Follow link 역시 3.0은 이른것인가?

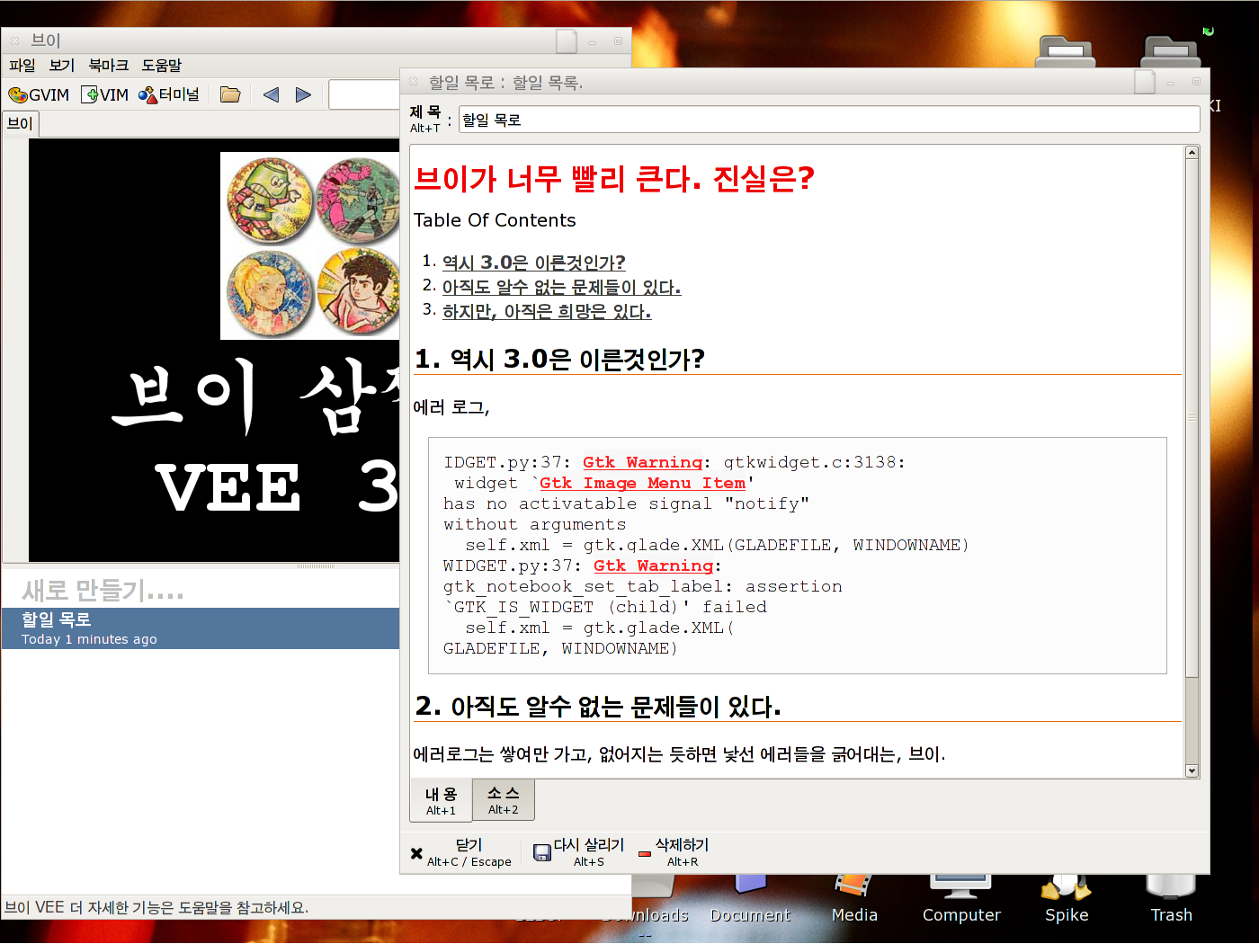tap(533, 263)
